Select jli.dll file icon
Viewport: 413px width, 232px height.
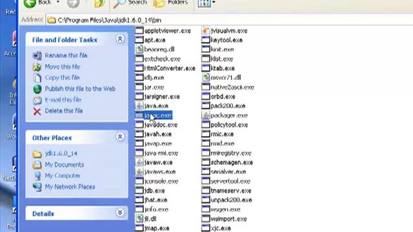[x=139, y=218]
